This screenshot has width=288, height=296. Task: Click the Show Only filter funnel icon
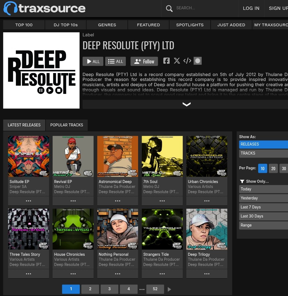[242, 181]
